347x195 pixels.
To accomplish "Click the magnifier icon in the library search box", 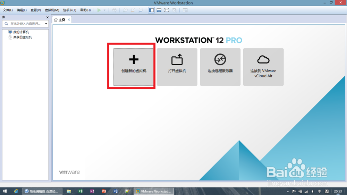I will coord(6,24).
